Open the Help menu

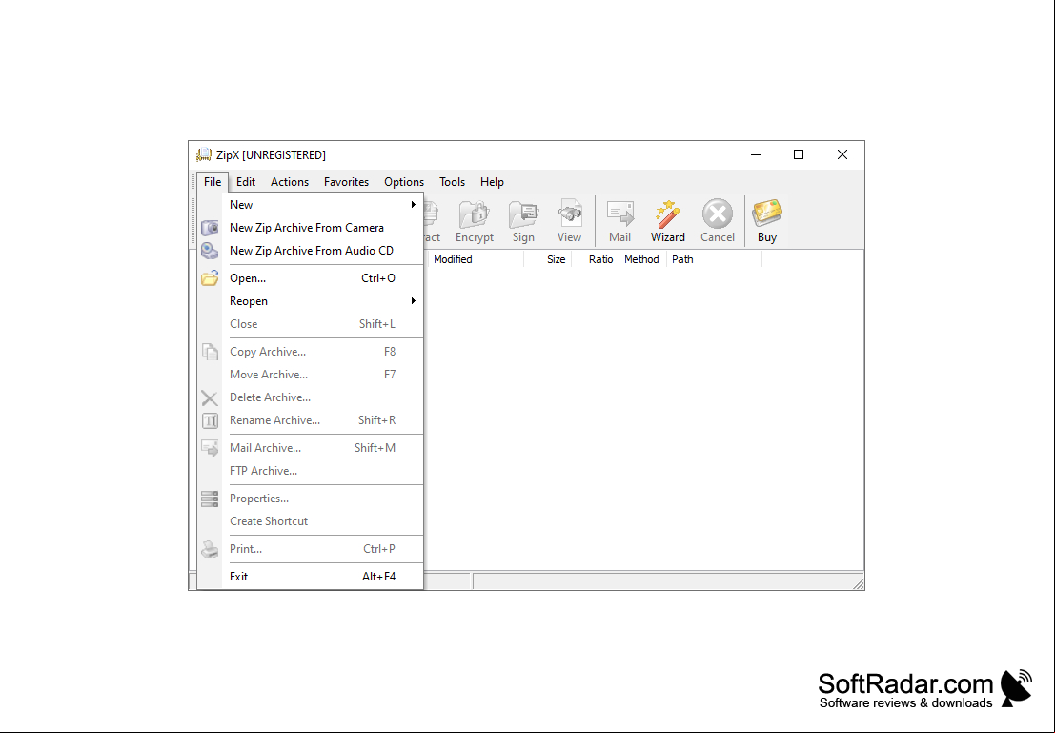(492, 182)
